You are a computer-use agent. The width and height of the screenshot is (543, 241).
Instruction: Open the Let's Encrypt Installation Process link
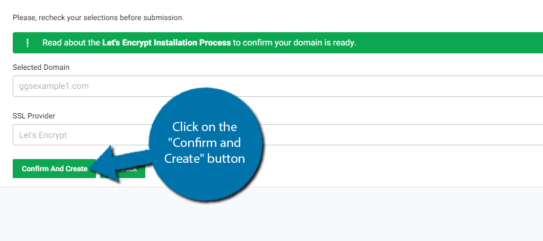point(166,43)
